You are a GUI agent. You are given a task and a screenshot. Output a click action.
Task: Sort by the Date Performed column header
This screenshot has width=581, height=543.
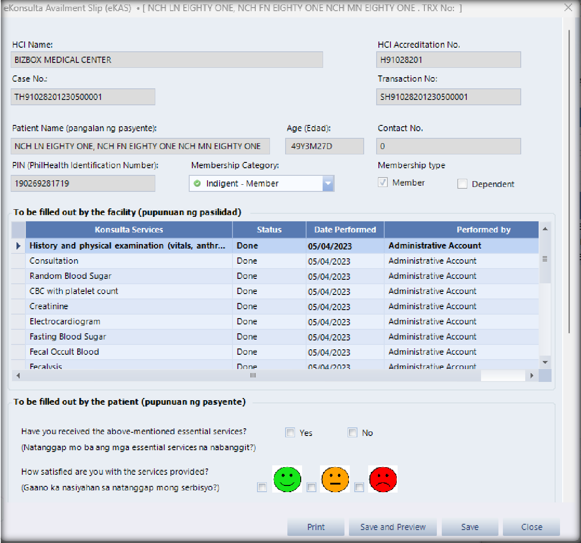[344, 230]
